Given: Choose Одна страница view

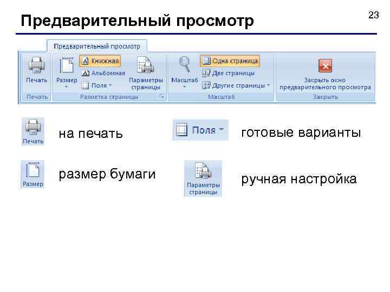Looking at the screenshot, I should (x=230, y=61).
